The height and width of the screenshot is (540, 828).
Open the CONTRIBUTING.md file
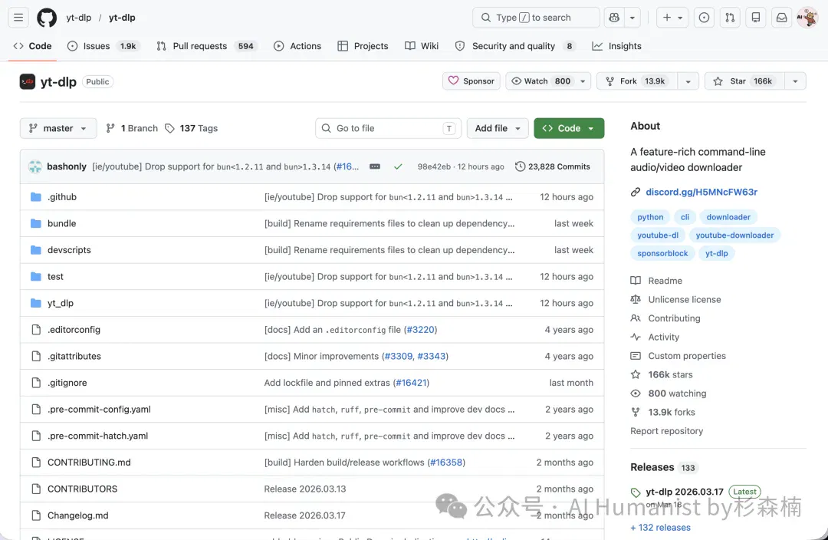pyautogui.click(x=89, y=462)
